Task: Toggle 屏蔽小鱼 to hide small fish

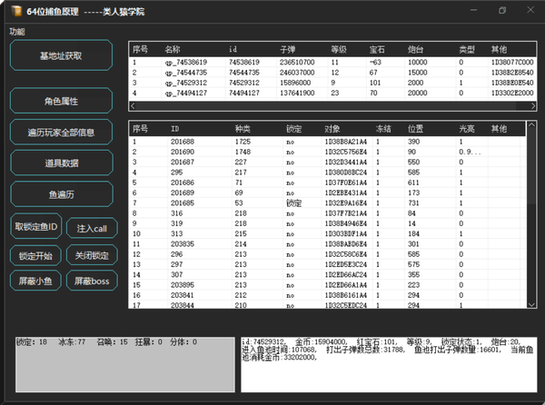Action: tap(36, 282)
